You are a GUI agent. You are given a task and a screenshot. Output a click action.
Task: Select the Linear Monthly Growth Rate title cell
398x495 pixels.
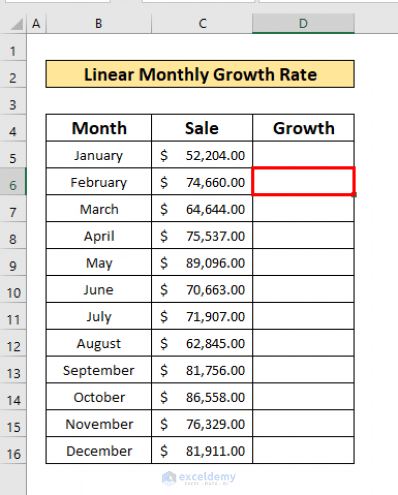click(x=200, y=74)
